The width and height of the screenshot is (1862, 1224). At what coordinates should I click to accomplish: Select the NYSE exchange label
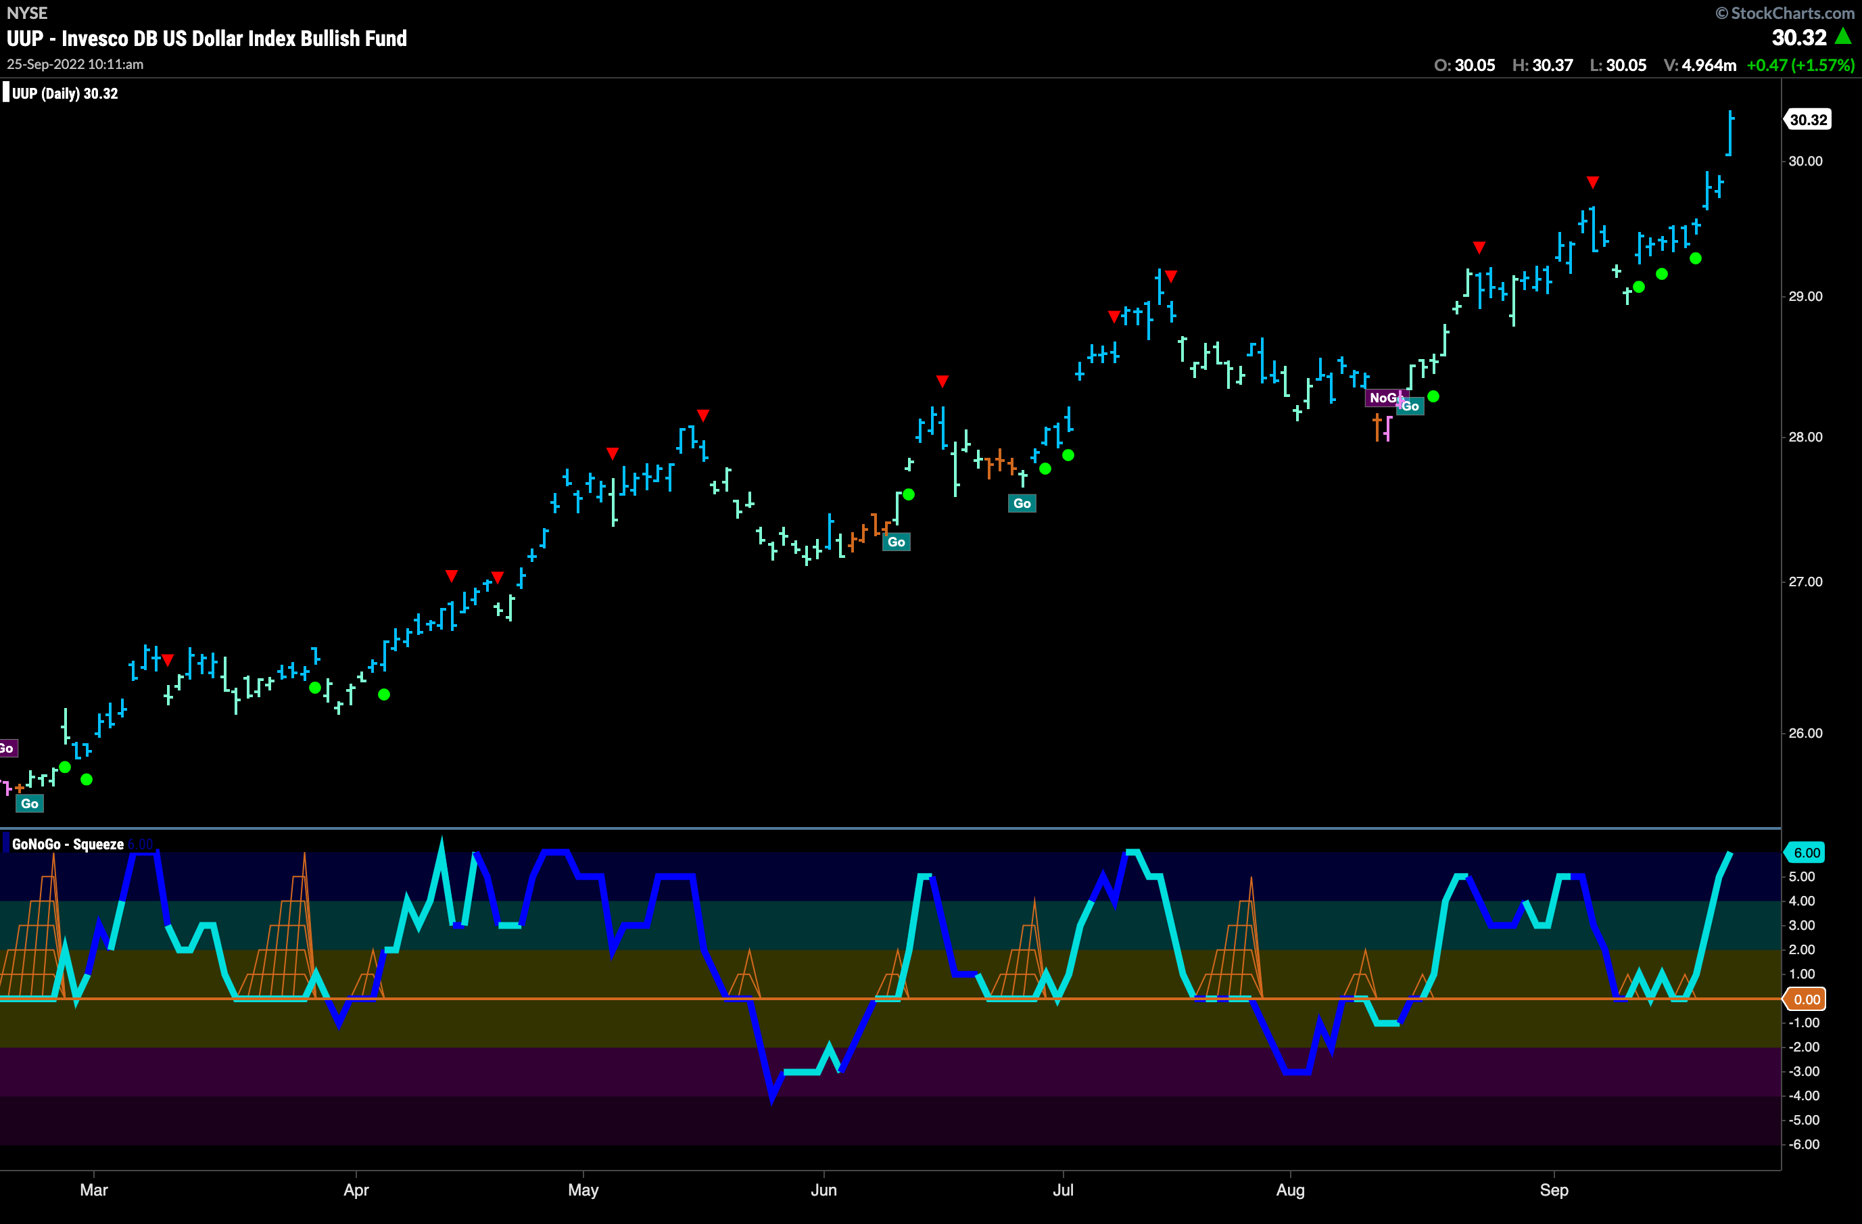click(x=26, y=13)
